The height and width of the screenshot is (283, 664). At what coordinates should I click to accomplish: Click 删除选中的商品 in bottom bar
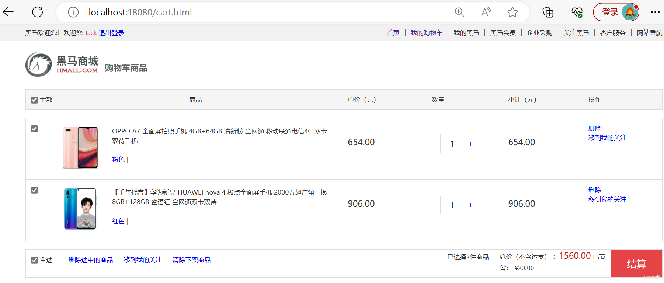(x=91, y=260)
